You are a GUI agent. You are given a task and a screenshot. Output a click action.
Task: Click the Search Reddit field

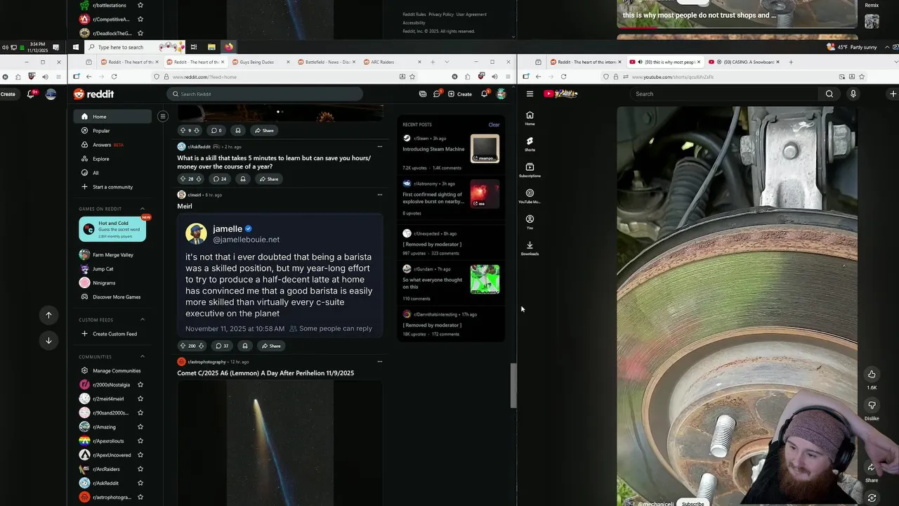tap(265, 93)
